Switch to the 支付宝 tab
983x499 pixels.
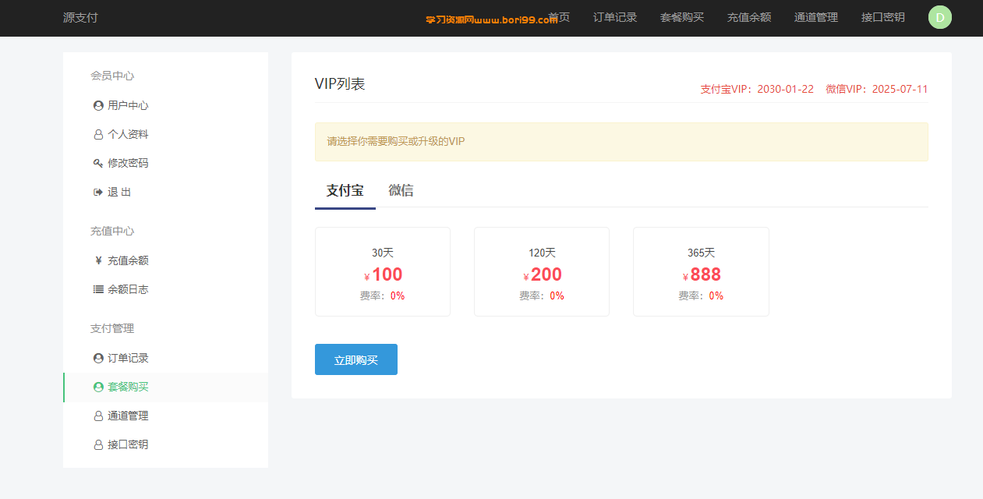click(x=345, y=190)
